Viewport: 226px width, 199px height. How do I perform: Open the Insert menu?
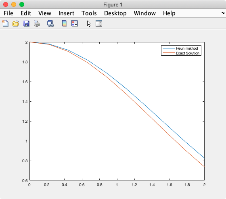click(66, 13)
